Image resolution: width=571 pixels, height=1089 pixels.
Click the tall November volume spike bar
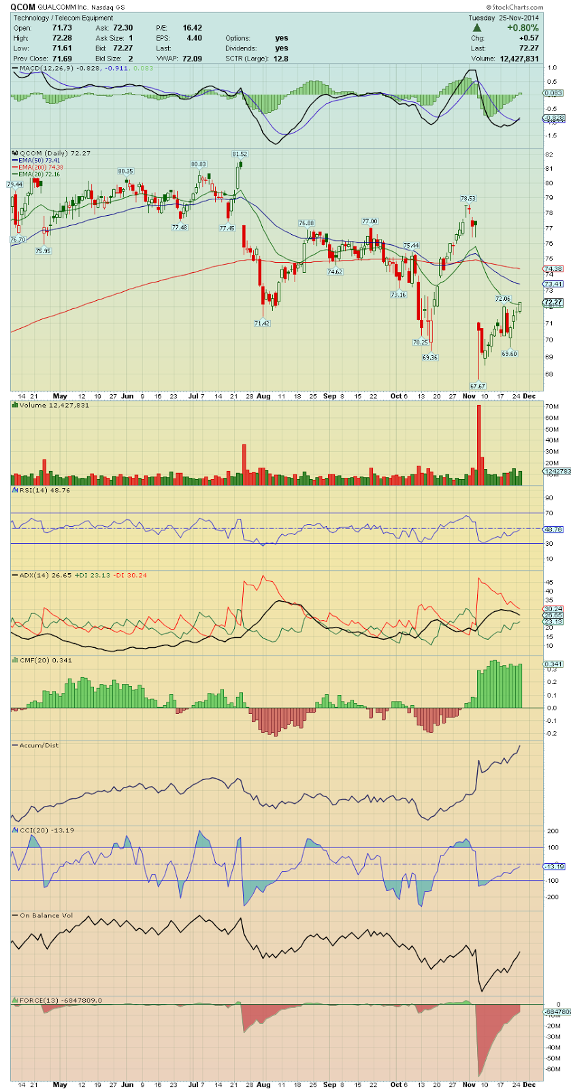[479, 444]
